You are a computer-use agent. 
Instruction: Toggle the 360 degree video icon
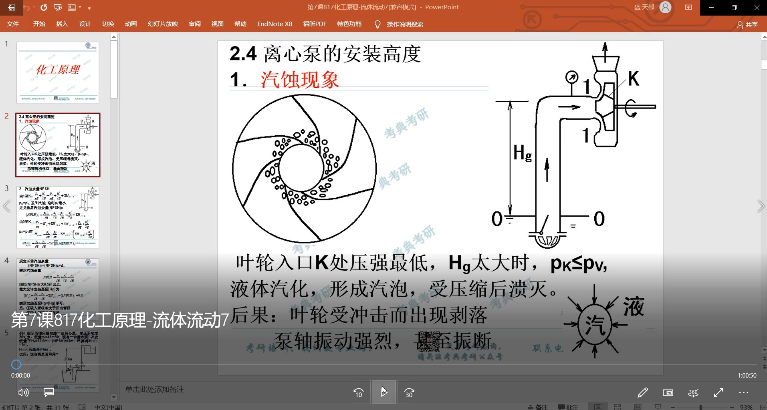pos(693,393)
